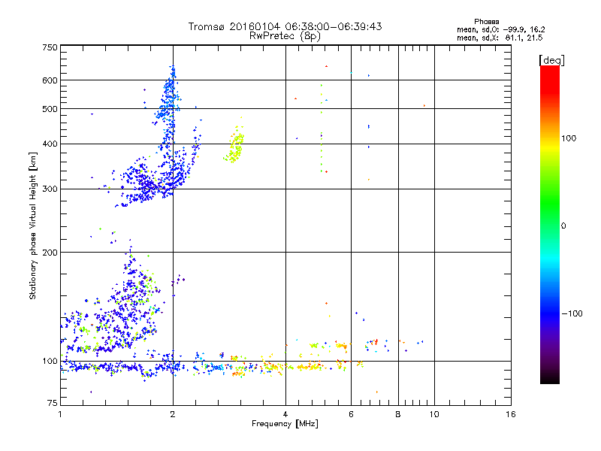Click the '[deg]' colorbar unit label

pos(551,60)
